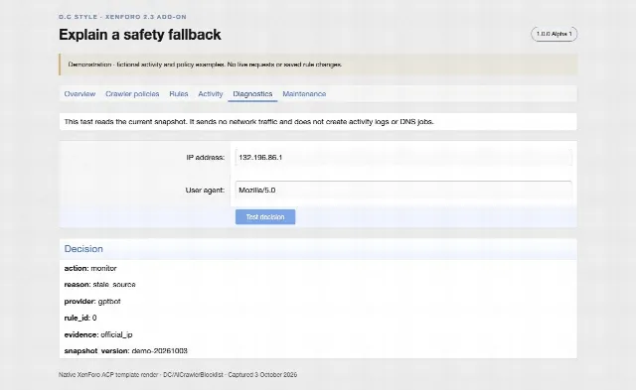Select the provider: gptbot result

(x=92, y=302)
